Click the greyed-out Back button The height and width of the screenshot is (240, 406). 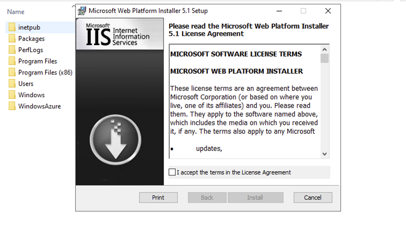[x=207, y=198]
